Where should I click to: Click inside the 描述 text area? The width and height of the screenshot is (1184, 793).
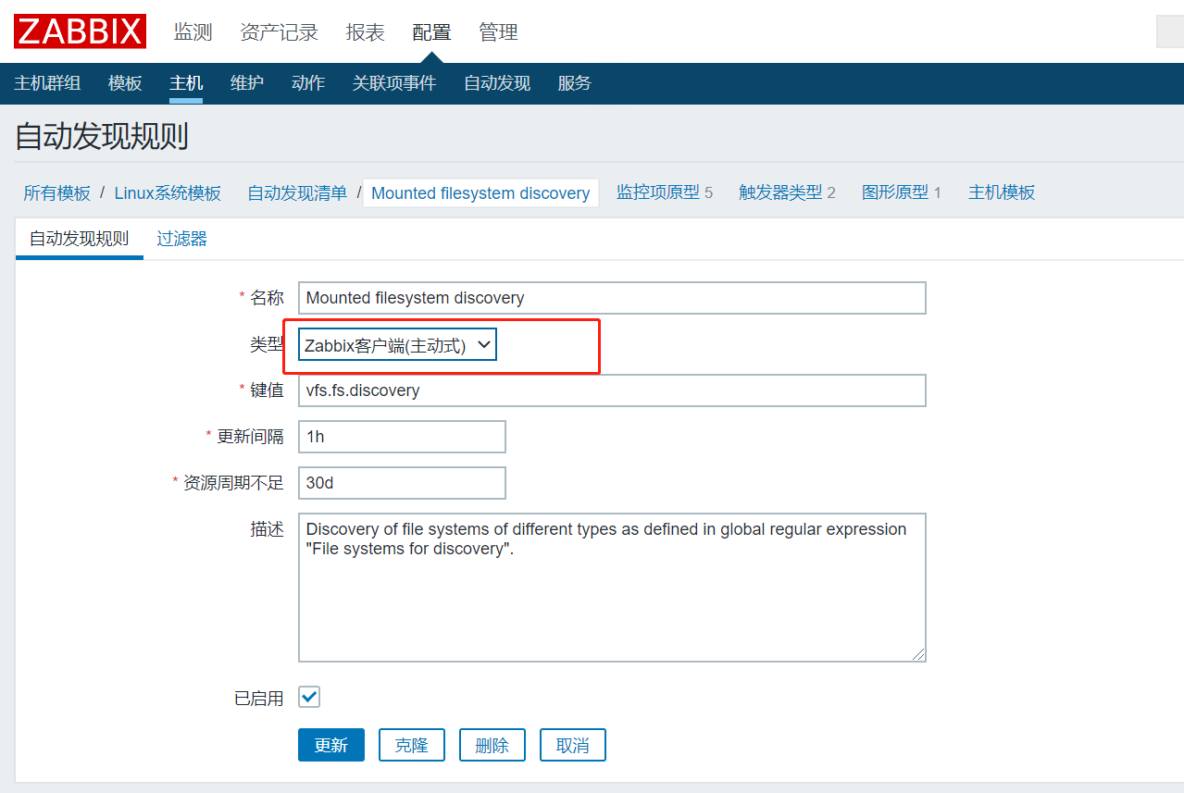(x=612, y=588)
